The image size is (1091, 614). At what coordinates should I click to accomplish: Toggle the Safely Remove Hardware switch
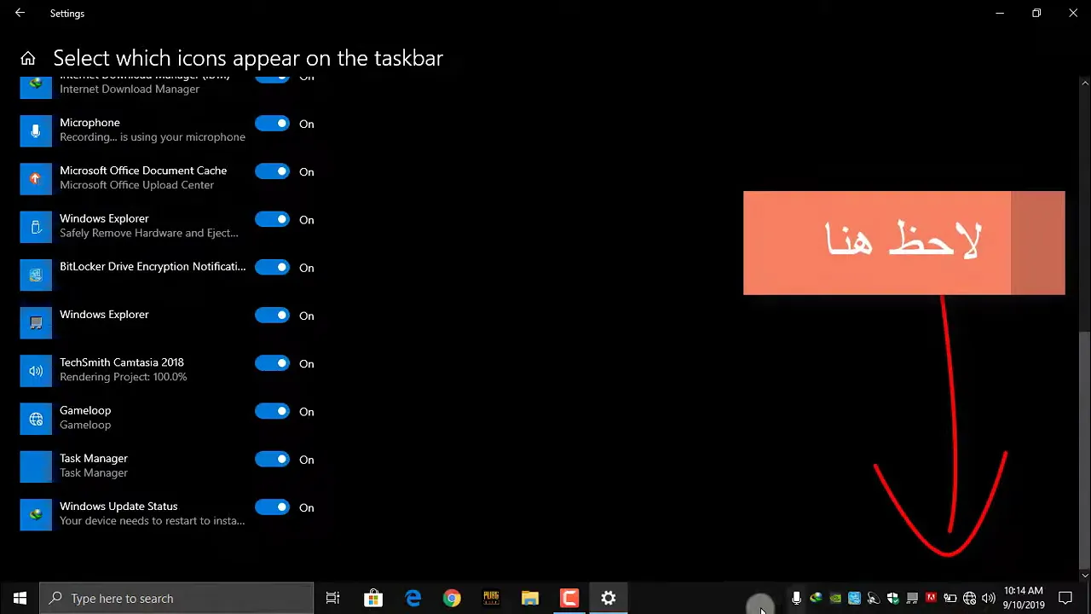[272, 219]
